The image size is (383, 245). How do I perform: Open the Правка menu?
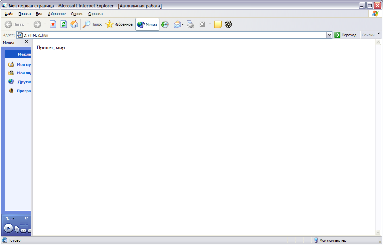(24, 14)
